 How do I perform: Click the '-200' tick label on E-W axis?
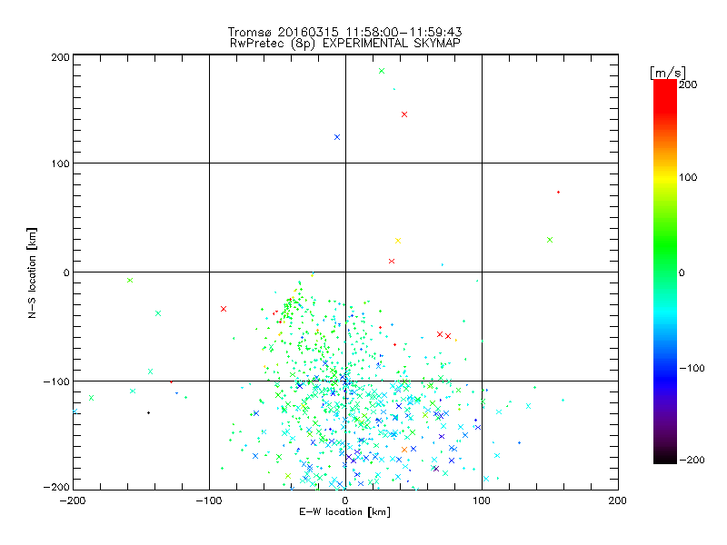point(74,501)
